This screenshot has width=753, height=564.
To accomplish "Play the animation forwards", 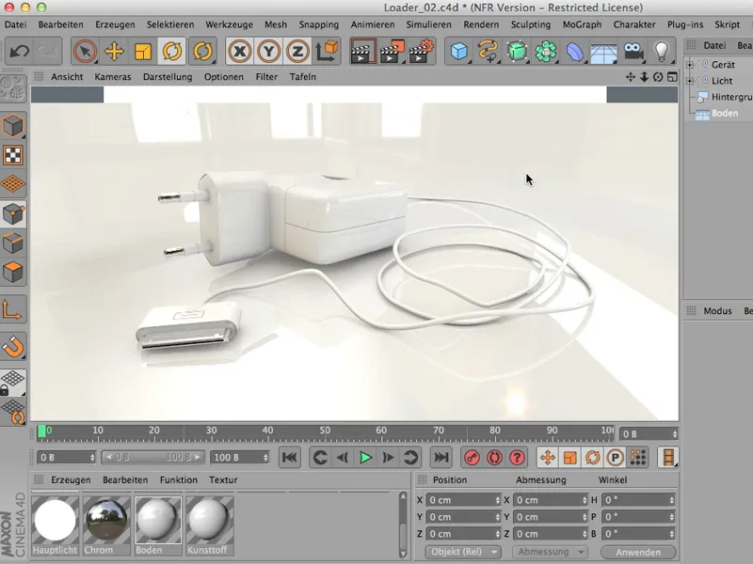I will (365, 458).
